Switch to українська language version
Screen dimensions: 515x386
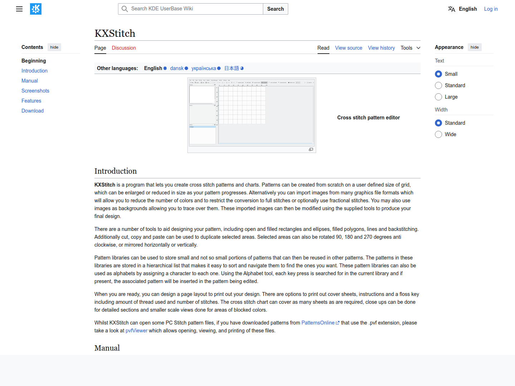203,68
